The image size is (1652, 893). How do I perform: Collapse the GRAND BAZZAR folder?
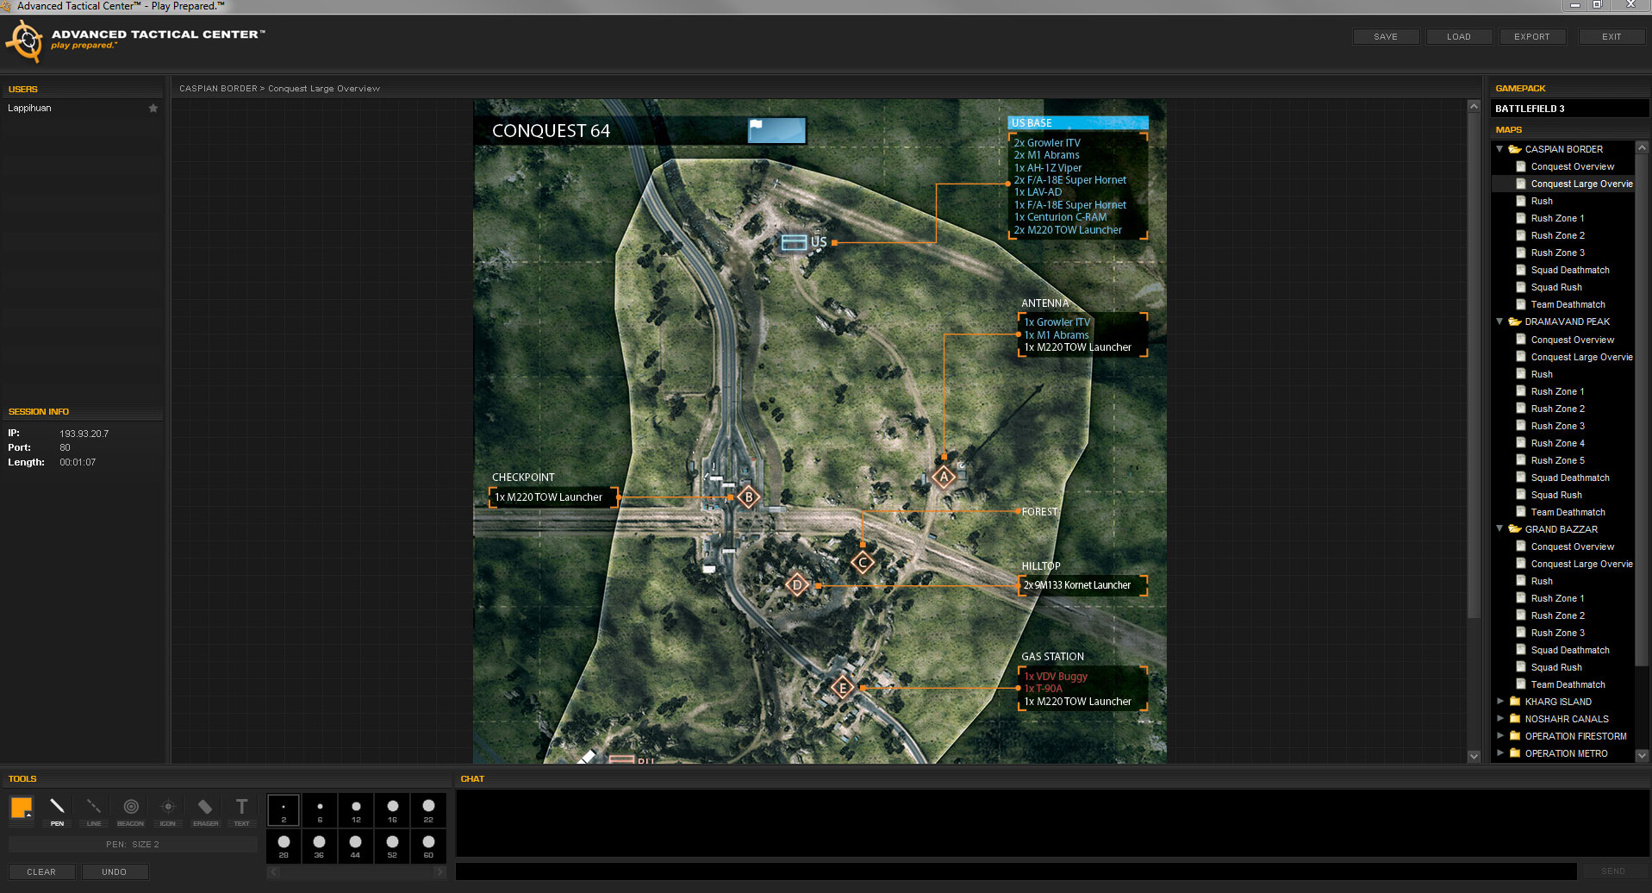click(1499, 528)
